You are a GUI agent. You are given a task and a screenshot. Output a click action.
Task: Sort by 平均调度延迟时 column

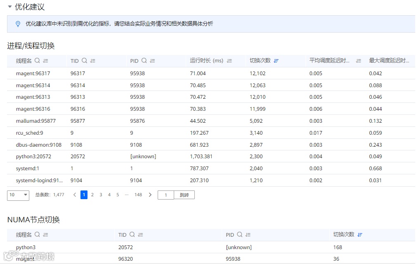coord(359,61)
